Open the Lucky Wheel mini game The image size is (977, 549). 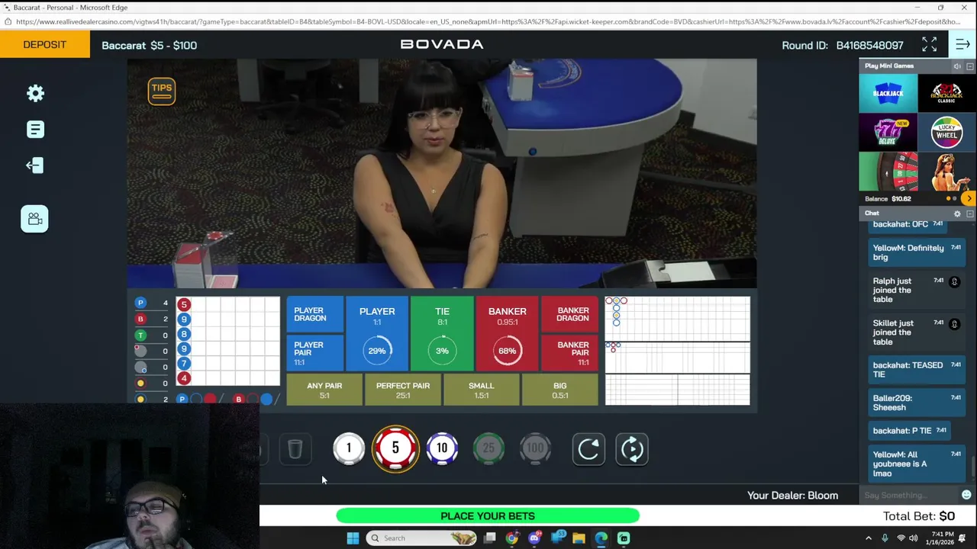pos(946,133)
